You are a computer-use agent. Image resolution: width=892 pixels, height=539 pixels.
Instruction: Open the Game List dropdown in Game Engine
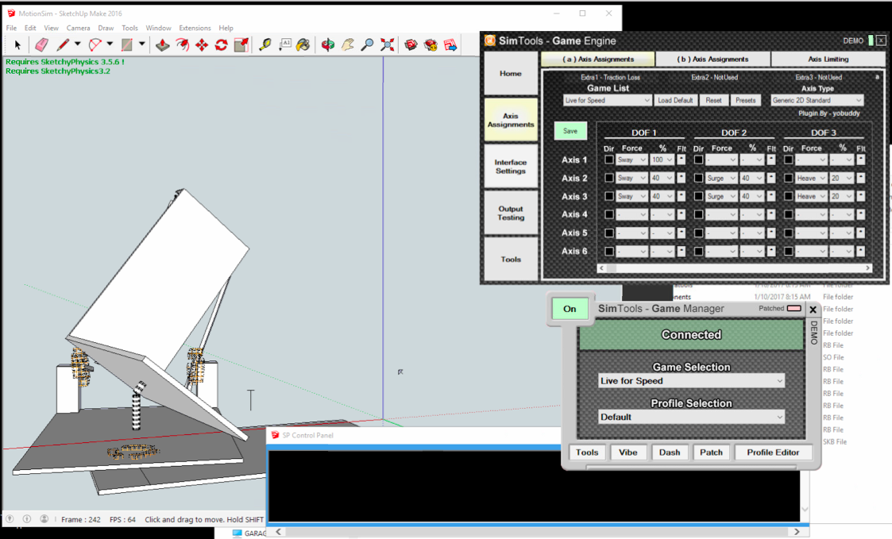tap(607, 100)
